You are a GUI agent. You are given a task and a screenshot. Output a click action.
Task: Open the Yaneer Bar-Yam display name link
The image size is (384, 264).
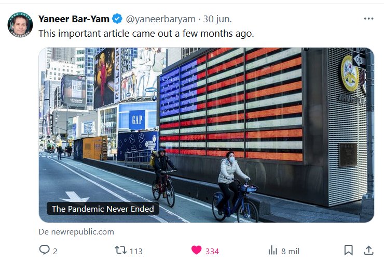[x=74, y=19]
